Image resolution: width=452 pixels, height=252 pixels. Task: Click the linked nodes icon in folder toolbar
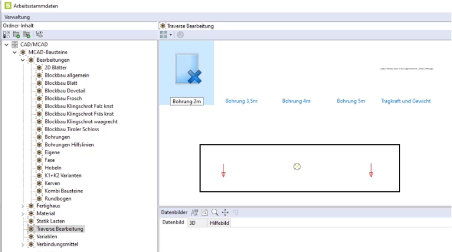[39, 34]
